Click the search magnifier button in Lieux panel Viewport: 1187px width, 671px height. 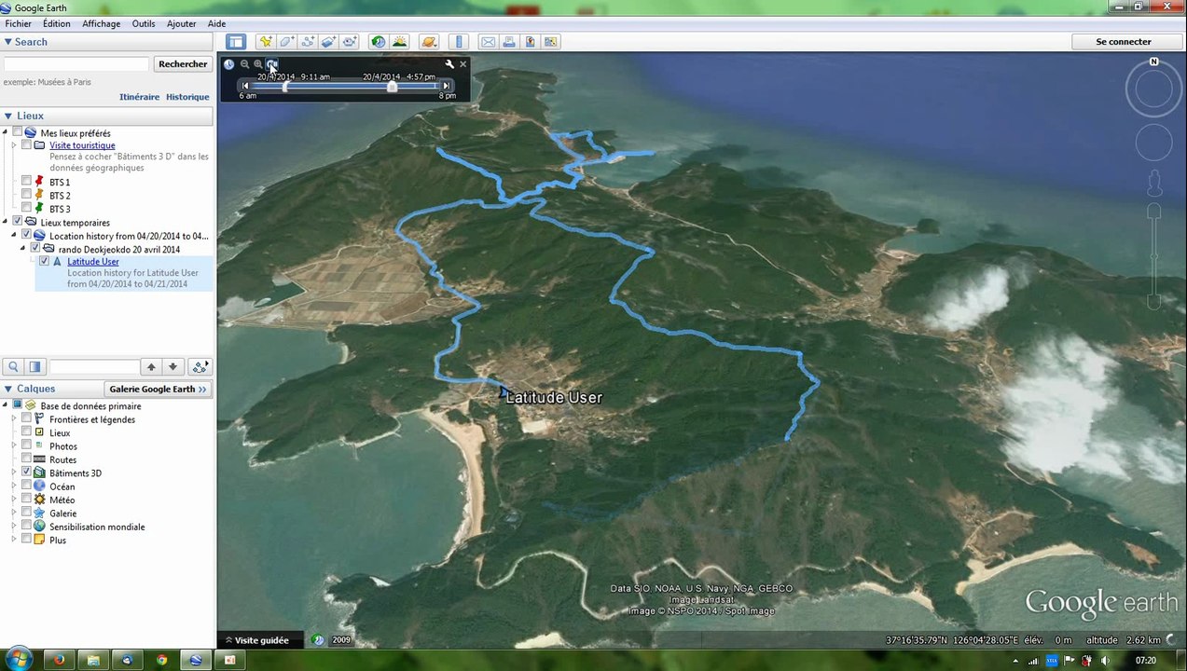click(13, 367)
